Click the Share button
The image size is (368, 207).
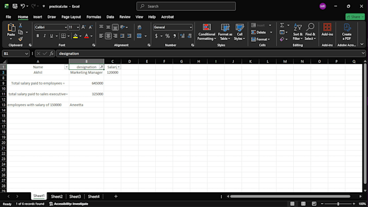(355, 17)
